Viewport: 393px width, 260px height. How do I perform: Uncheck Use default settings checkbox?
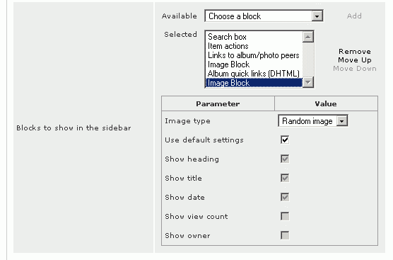pyautogui.click(x=285, y=140)
